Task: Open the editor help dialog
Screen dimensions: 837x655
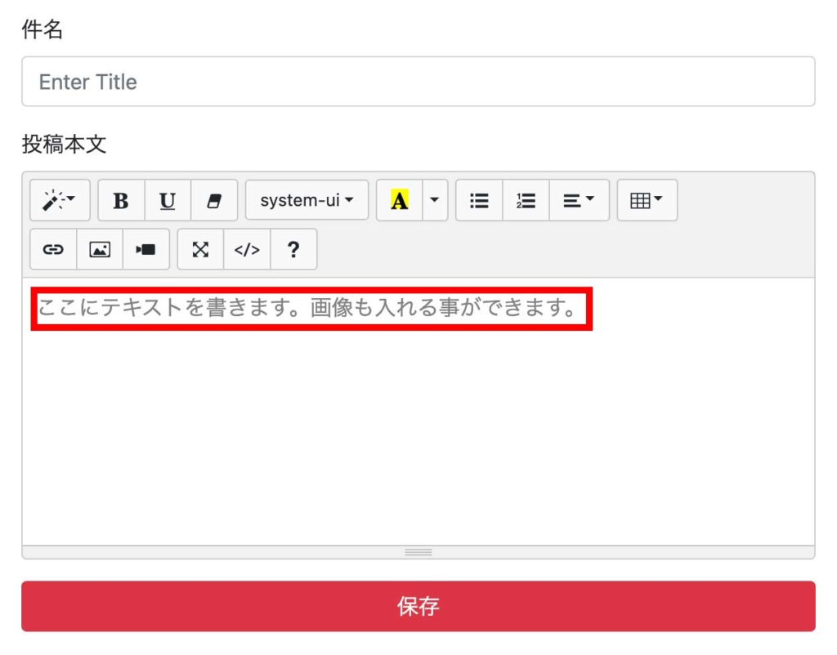Action: pyautogui.click(x=293, y=250)
